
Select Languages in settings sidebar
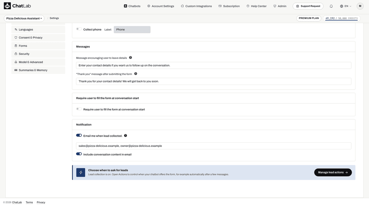[x=38, y=29]
